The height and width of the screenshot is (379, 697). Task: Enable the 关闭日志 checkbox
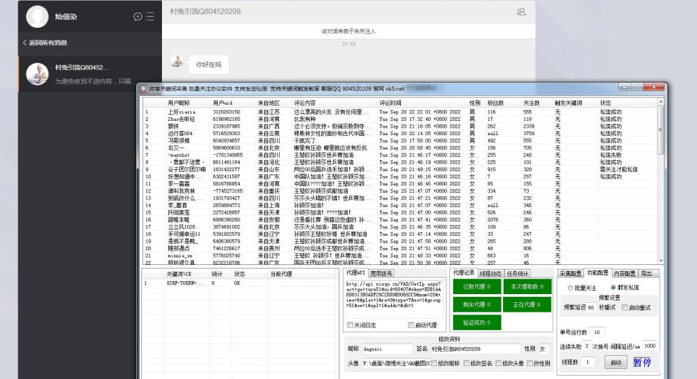351,325
